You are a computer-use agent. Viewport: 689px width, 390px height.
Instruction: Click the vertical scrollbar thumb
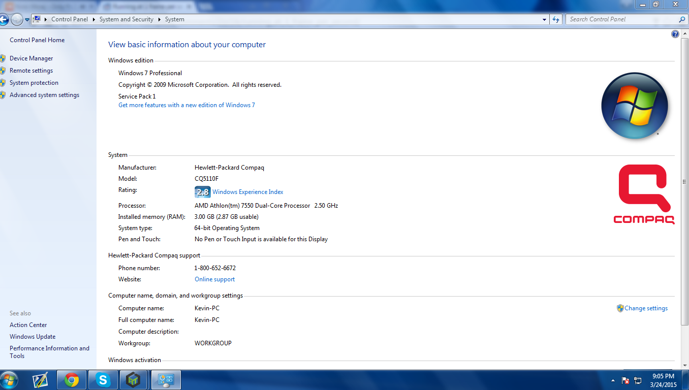point(684,181)
